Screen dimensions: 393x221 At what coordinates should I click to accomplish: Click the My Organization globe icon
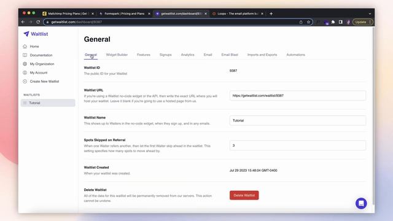pyautogui.click(x=25, y=64)
